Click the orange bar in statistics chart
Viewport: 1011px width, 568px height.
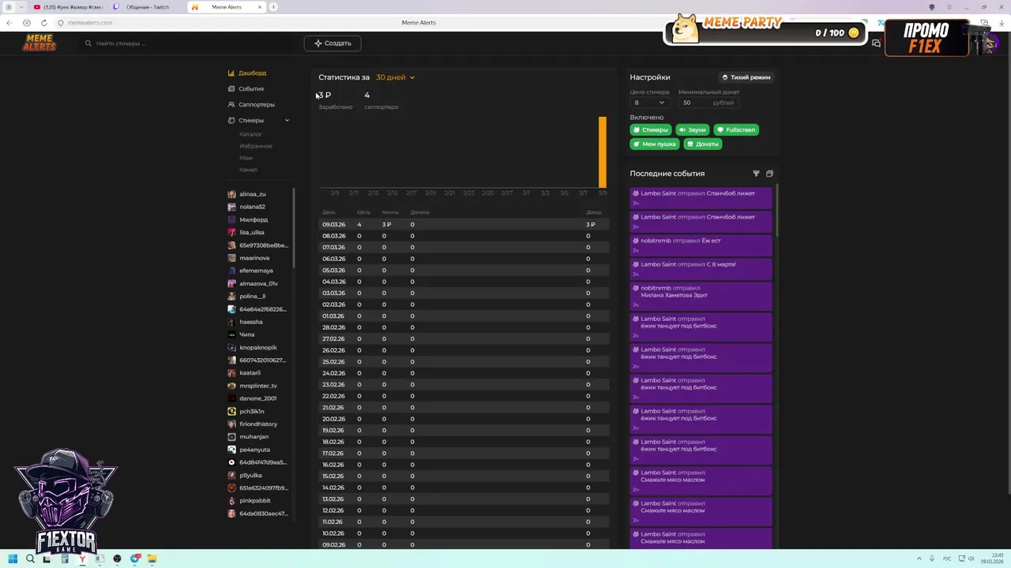(603, 152)
